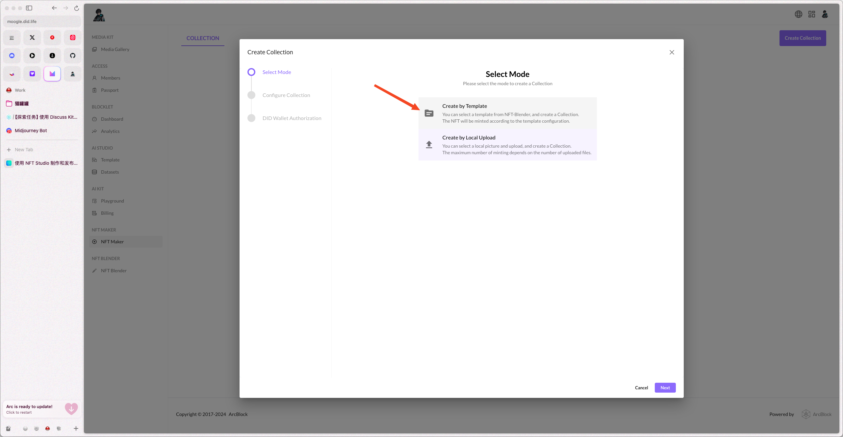Open a New Tab
The image size is (843, 437).
[x=24, y=150]
